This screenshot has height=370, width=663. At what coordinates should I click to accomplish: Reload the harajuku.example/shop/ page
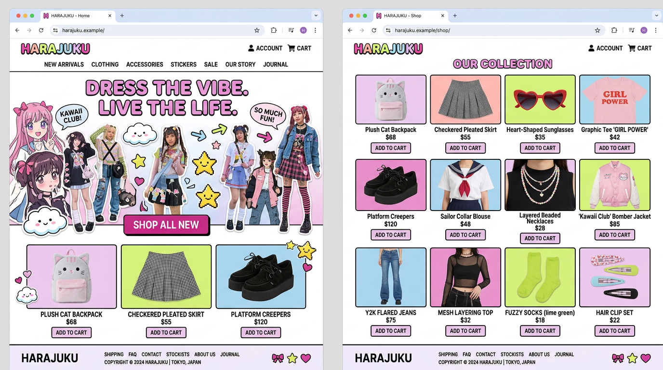point(374,30)
